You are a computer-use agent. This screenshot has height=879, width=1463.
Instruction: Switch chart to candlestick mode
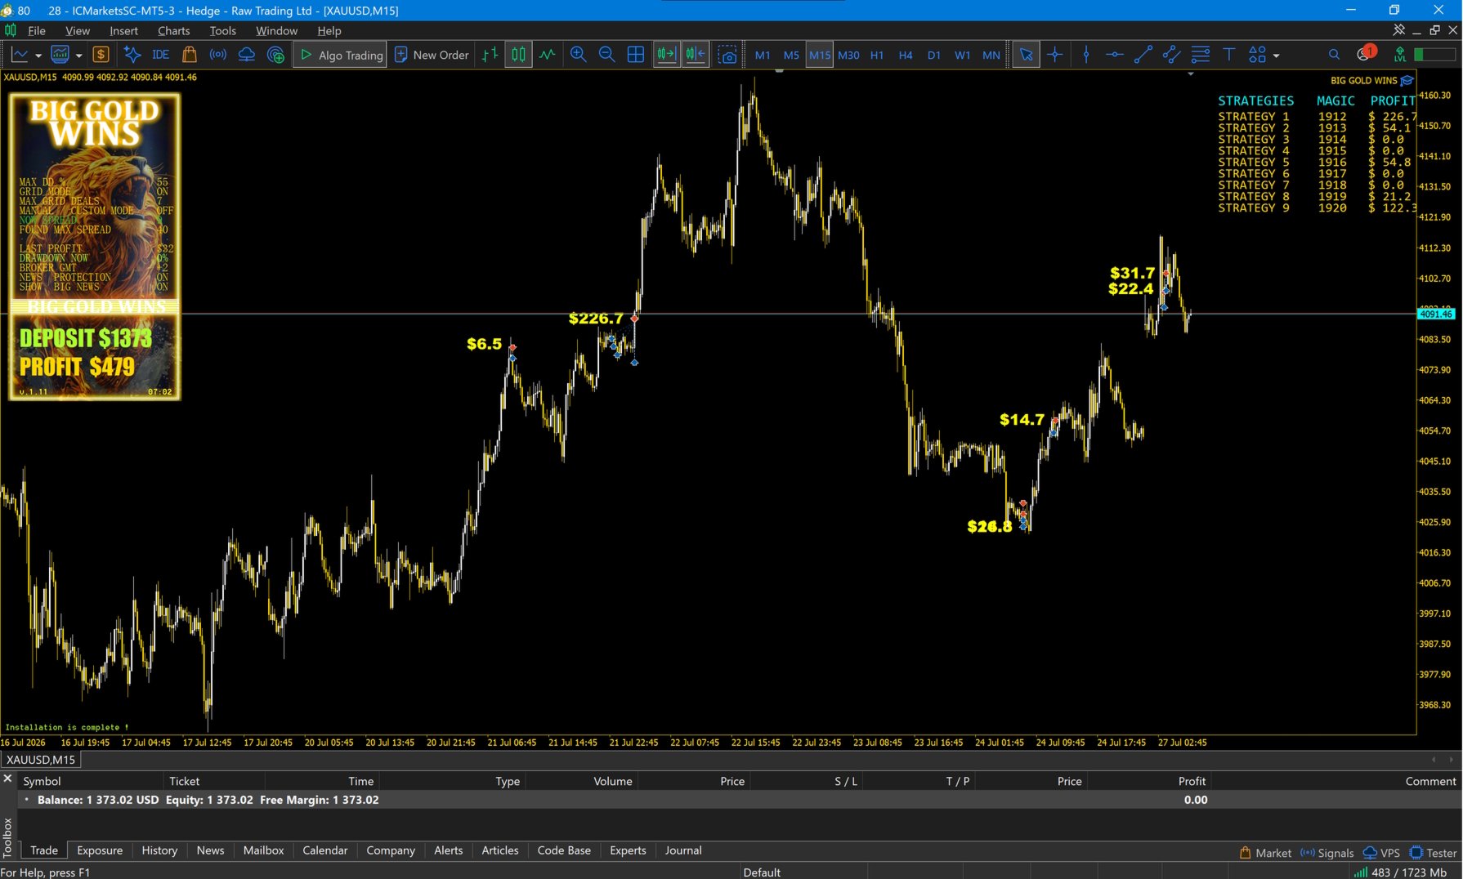click(518, 55)
